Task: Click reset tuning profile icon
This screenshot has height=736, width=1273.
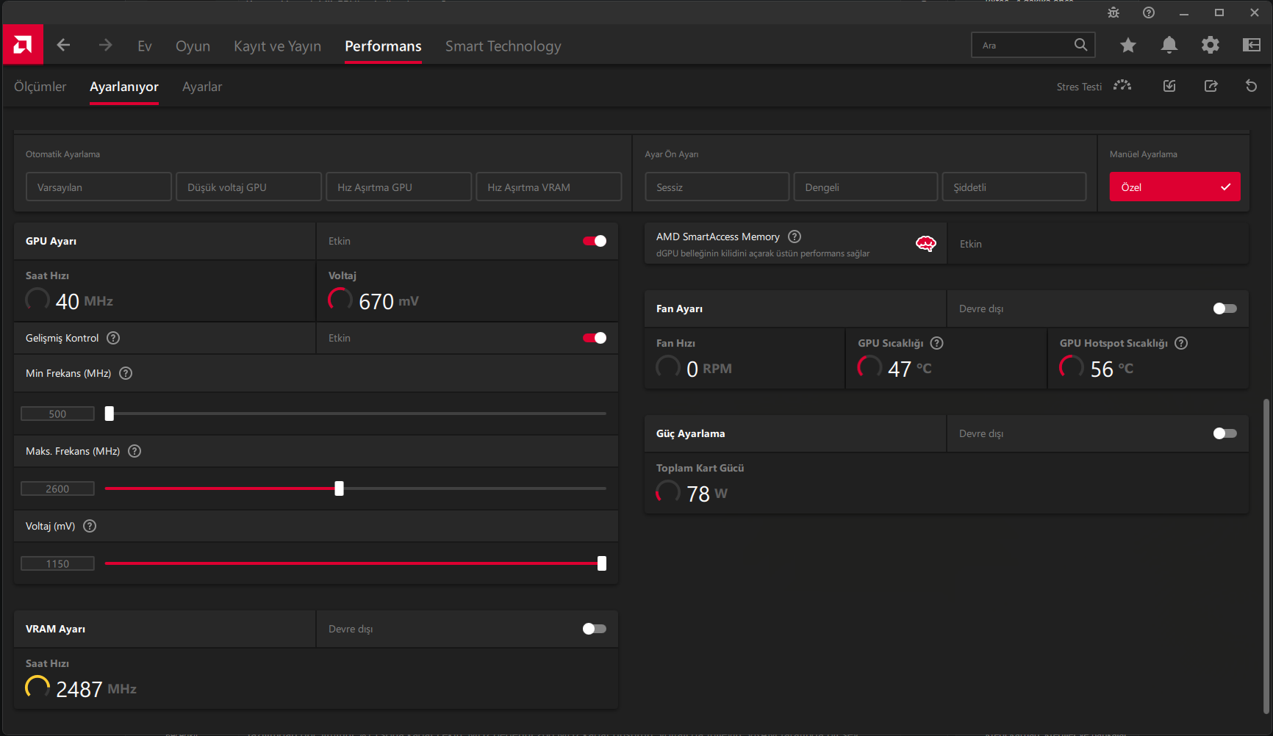Action: [1251, 86]
